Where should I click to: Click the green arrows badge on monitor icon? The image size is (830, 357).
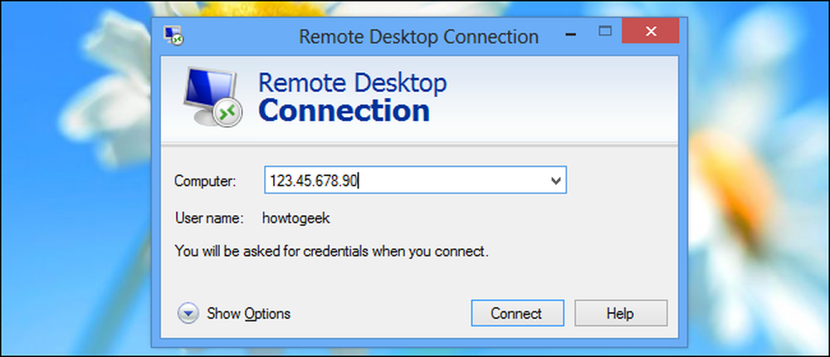(x=228, y=112)
